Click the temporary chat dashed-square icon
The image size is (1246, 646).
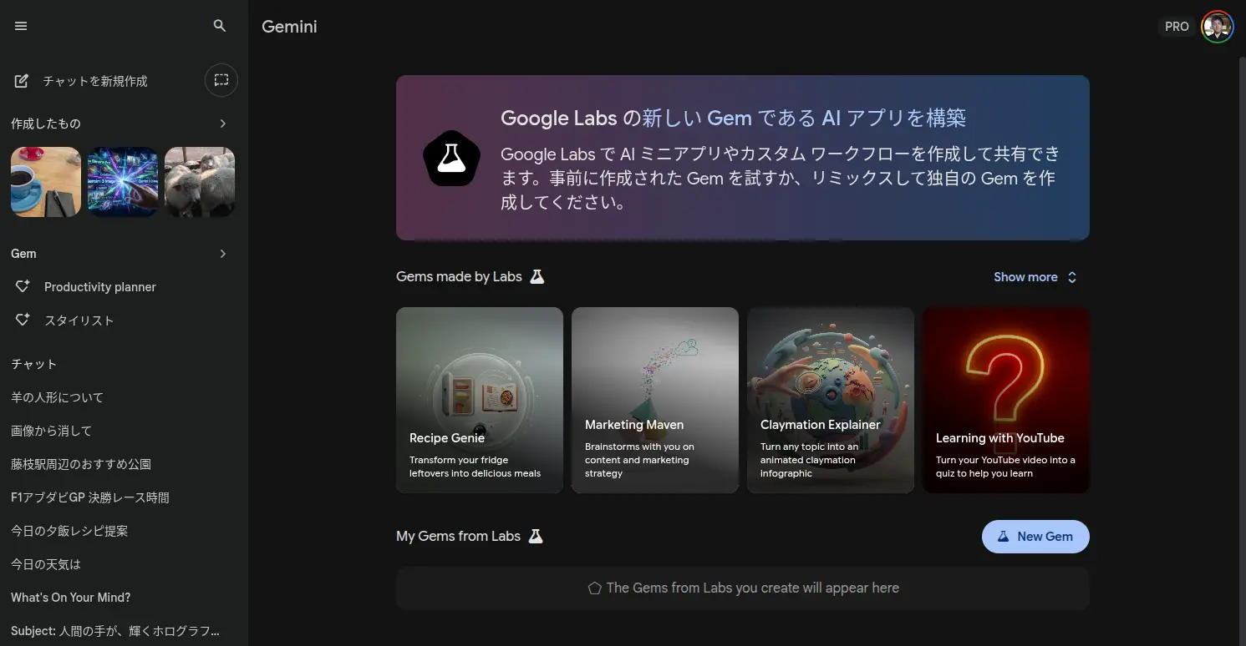pyautogui.click(x=221, y=80)
